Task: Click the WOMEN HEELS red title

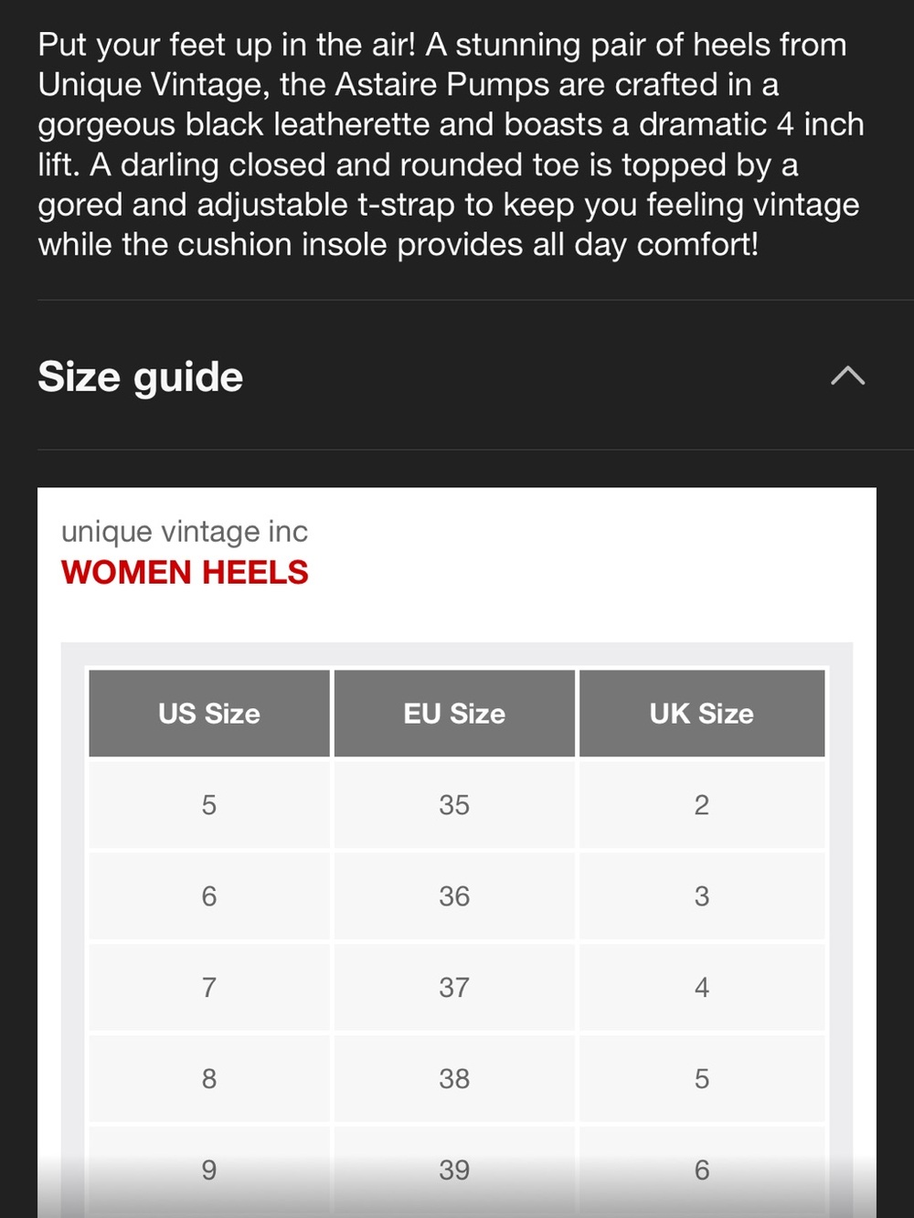Action: [185, 573]
